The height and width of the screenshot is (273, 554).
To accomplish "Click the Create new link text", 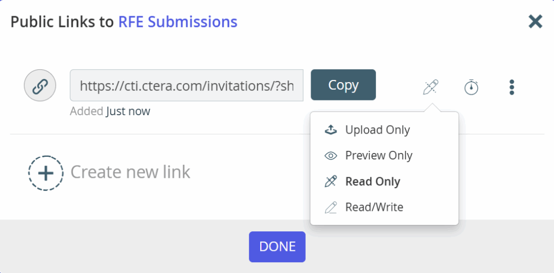I will pyautogui.click(x=130, y=172).
